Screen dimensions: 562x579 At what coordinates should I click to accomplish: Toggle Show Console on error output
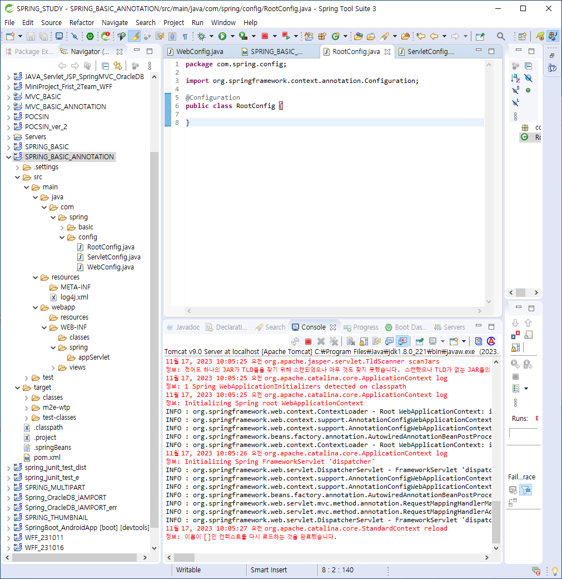pyautogui.click(x=402, y=342)
